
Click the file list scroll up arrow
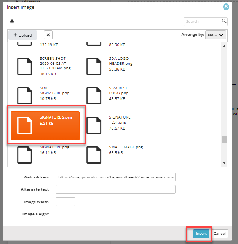tap(224, 46)
